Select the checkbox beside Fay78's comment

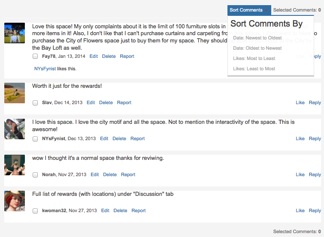tap(35, 56)
